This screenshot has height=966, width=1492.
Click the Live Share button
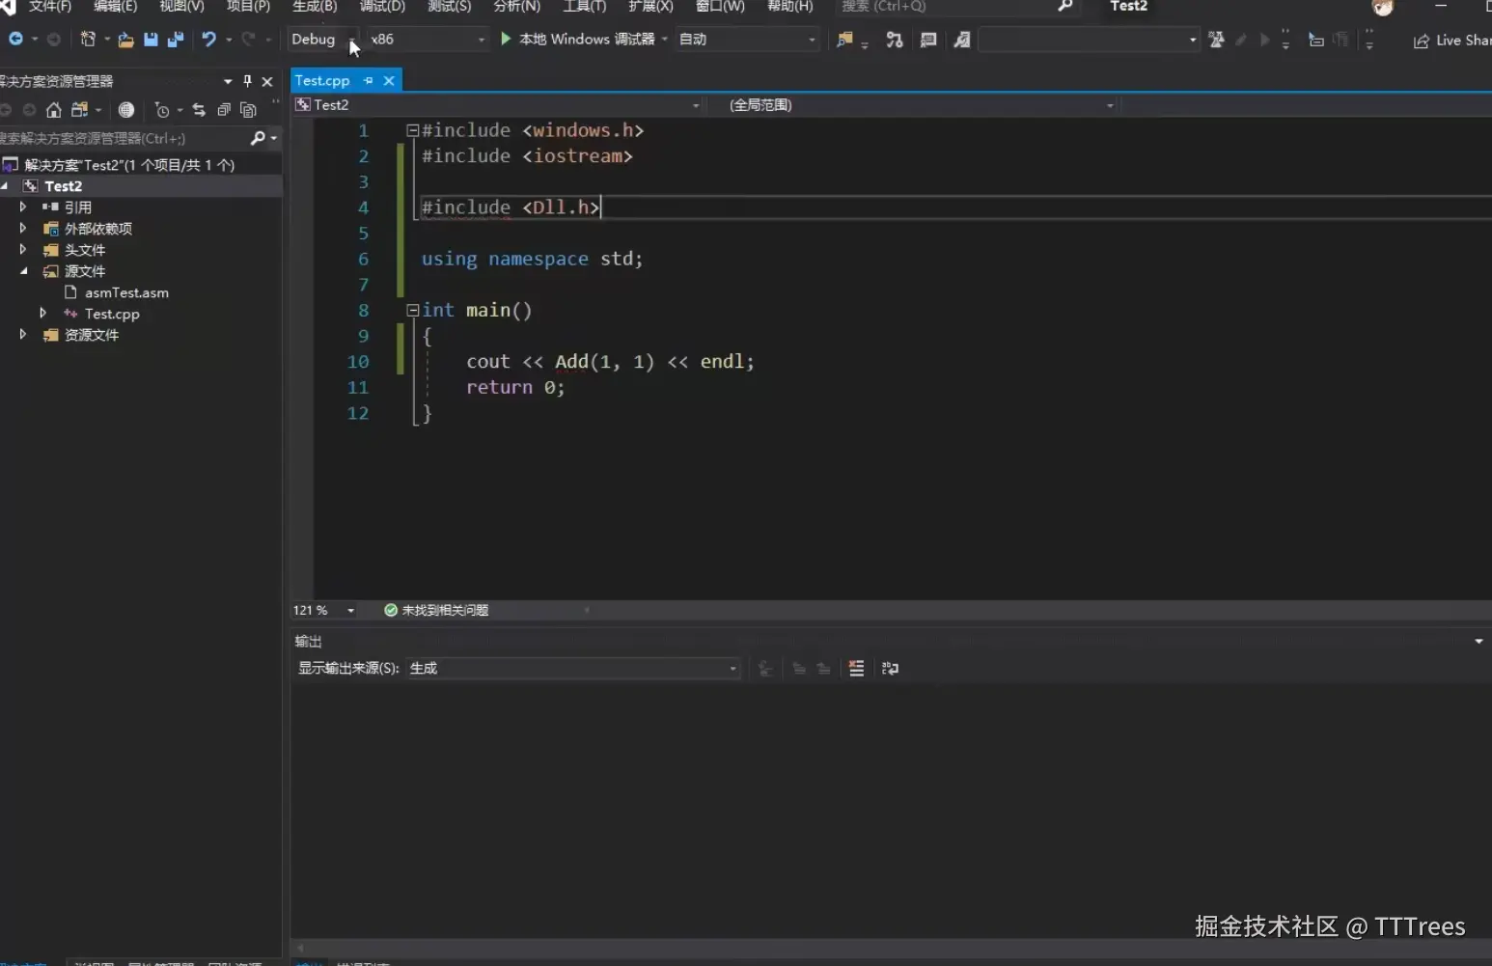[x=1452, y=41]
